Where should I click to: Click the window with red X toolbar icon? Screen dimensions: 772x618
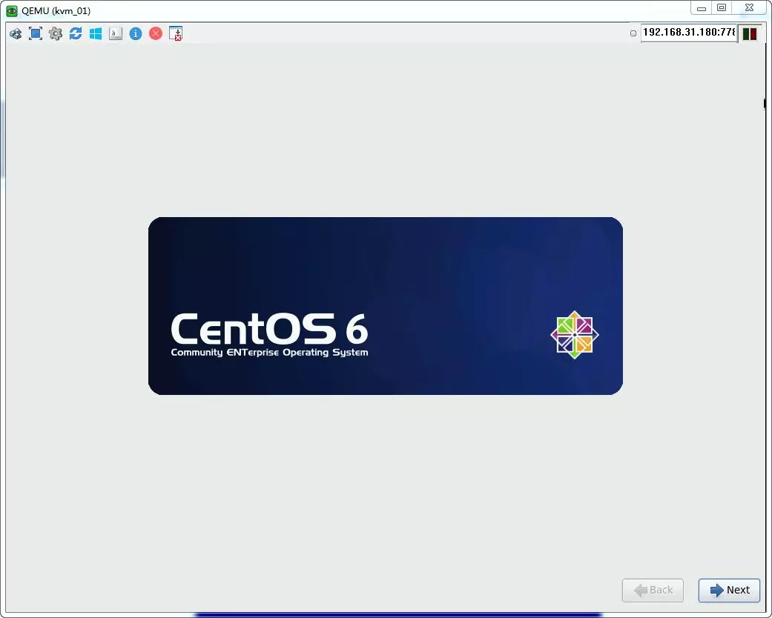(176, 33)
